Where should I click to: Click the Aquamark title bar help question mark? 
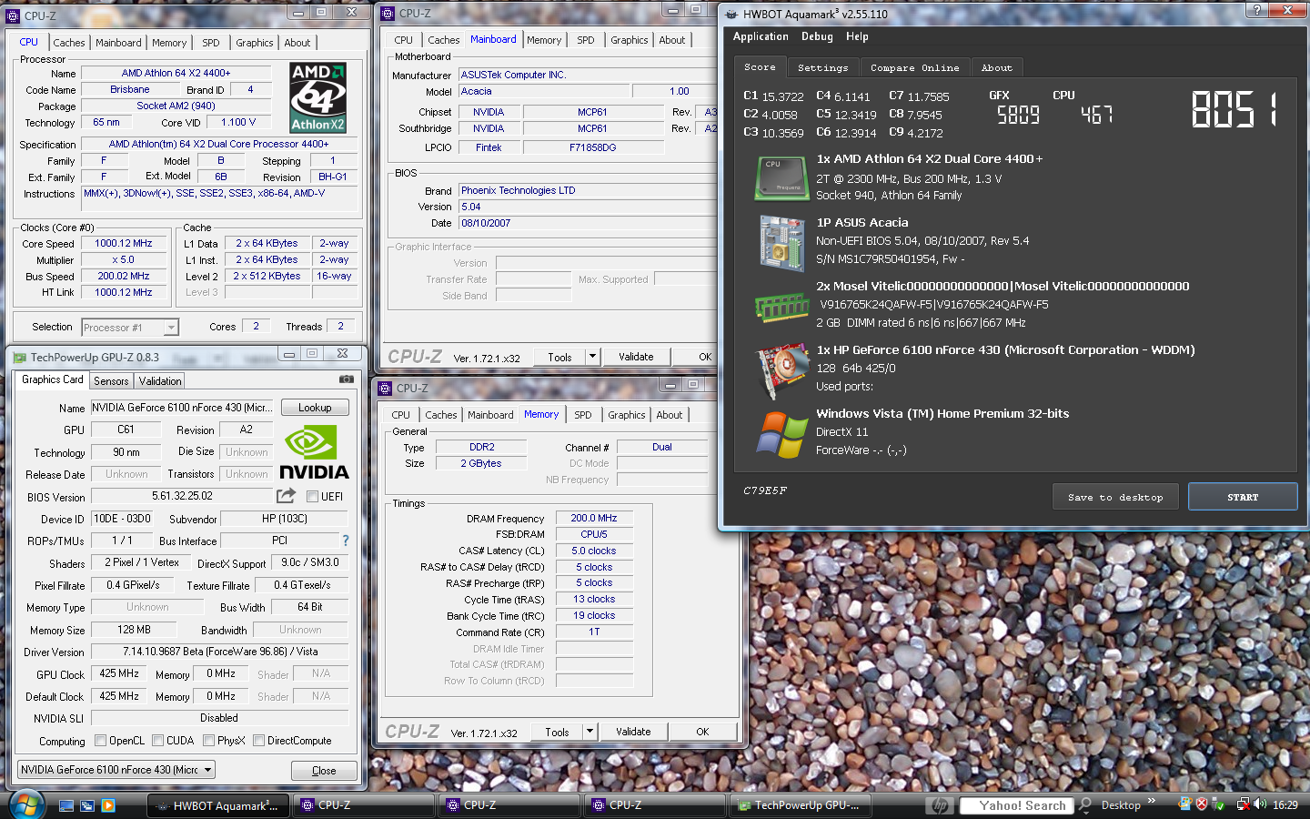[1257, 10]
